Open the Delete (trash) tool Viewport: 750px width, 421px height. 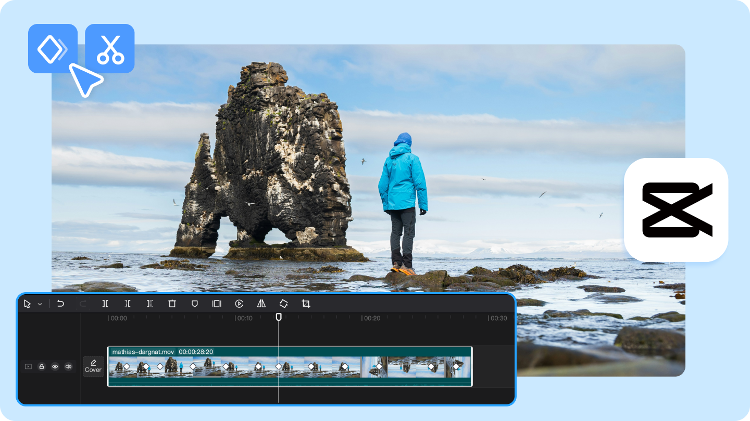pyautogui.click(x=172, y=304)
